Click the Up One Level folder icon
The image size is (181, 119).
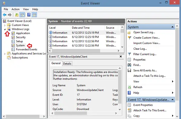click(x=17, y=15)
